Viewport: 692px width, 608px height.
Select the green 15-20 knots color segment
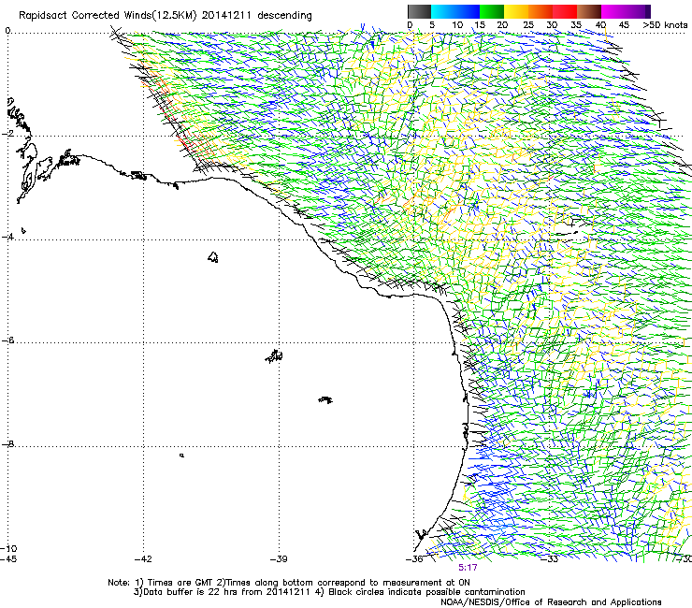492,11
